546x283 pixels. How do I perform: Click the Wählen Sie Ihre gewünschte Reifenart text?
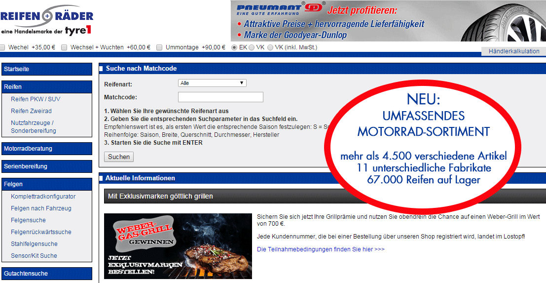click(166, 111)
